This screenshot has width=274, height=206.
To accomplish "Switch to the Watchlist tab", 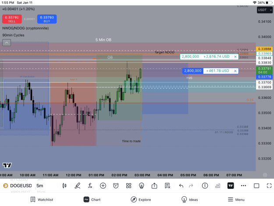I will 42,199.
